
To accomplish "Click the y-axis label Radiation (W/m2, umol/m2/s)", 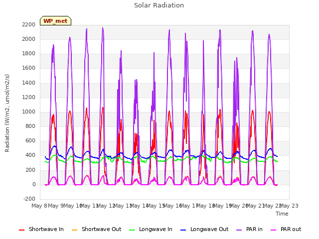I will (7, 113).
